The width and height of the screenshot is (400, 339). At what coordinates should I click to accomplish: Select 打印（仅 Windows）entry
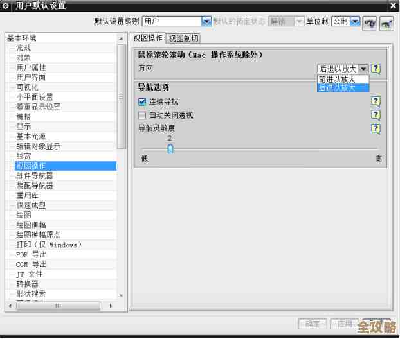click(49, 245)
